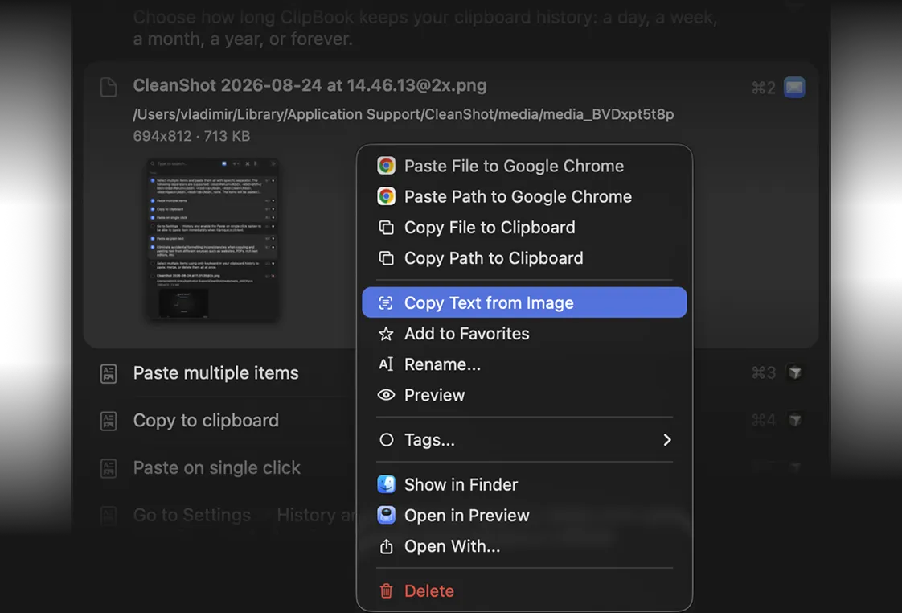Select Rename... in the context menu
The height and width of the screenshot is (613, 902).
(524, 364)
